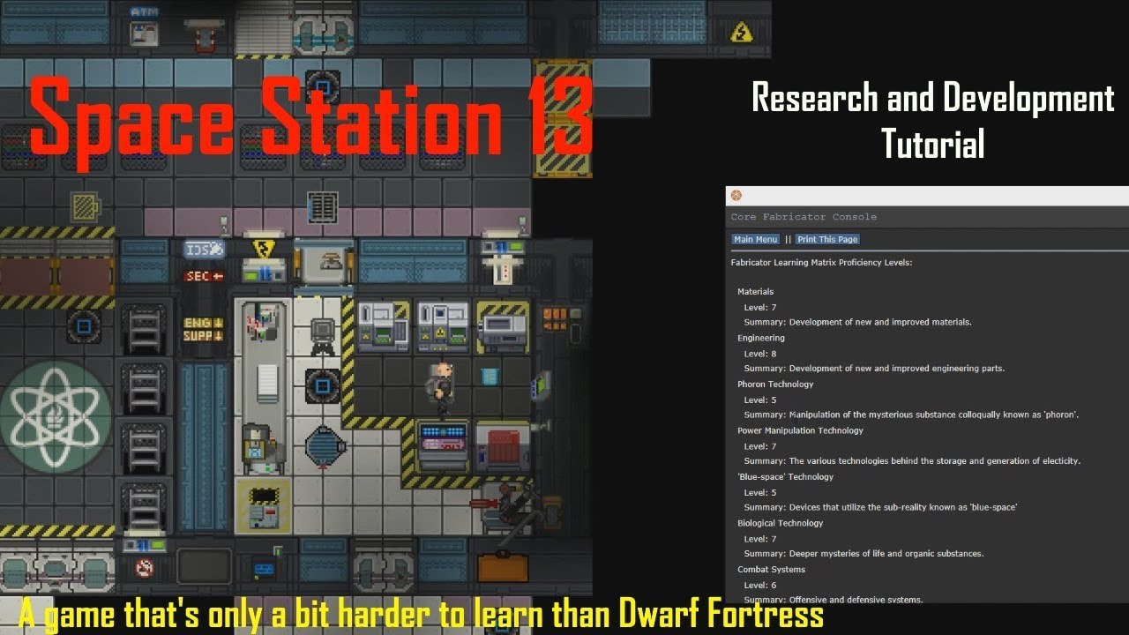Image resolution: width=1129 pixels, height=635 pixels.
Task: Click the red fabricator machine
Action: point(503,445)
